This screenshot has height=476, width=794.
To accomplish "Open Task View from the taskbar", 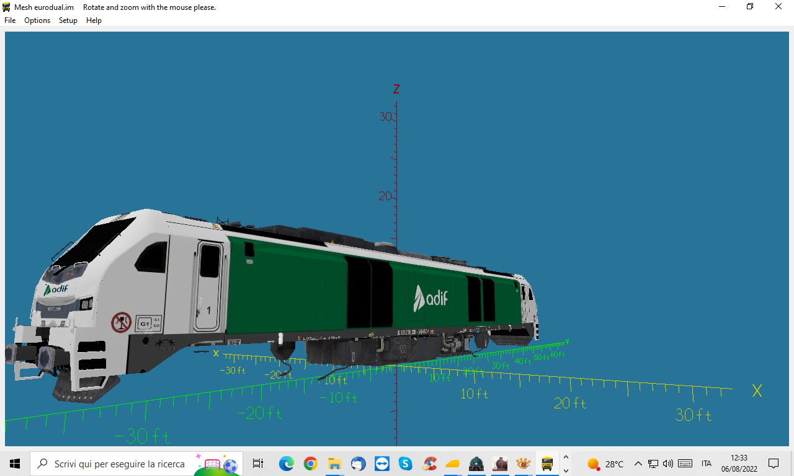I will [258, 464].
